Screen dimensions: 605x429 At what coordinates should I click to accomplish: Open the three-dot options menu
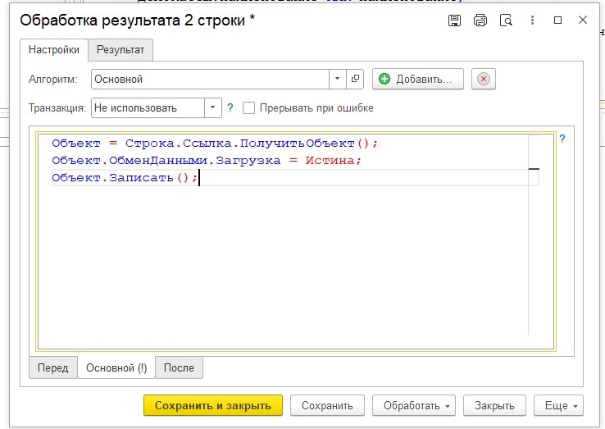pos(532,20)
